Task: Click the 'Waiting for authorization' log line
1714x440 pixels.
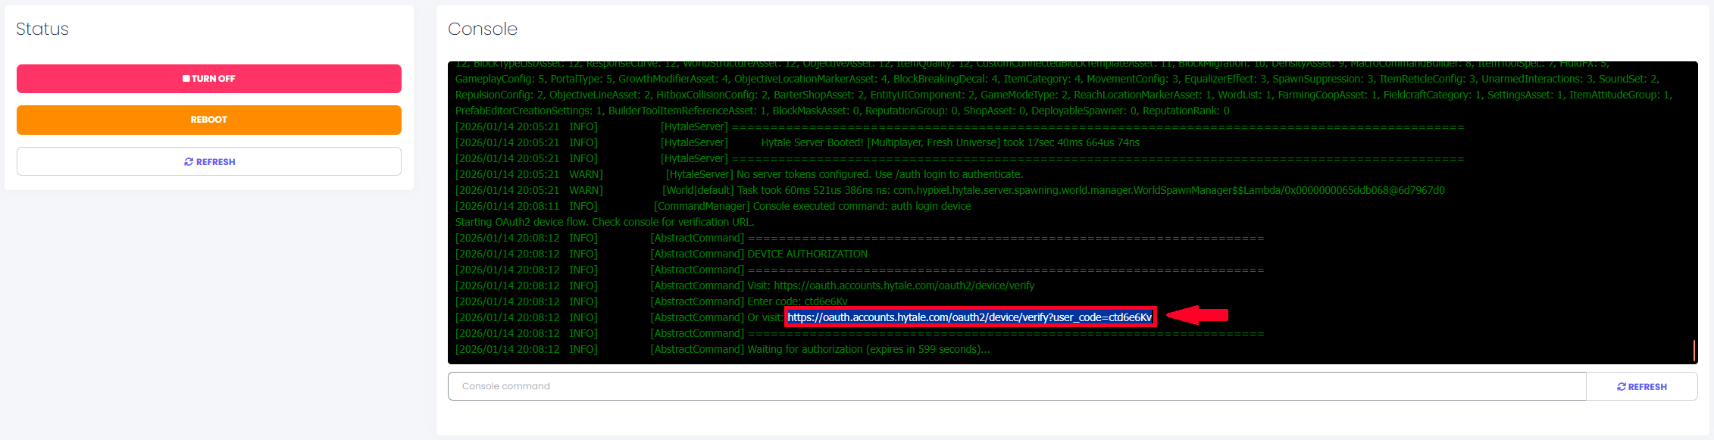Action: (x=722, y=349)
